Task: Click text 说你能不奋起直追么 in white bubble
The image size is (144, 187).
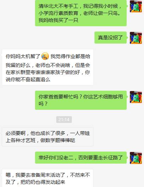Action: click(28, 79)
